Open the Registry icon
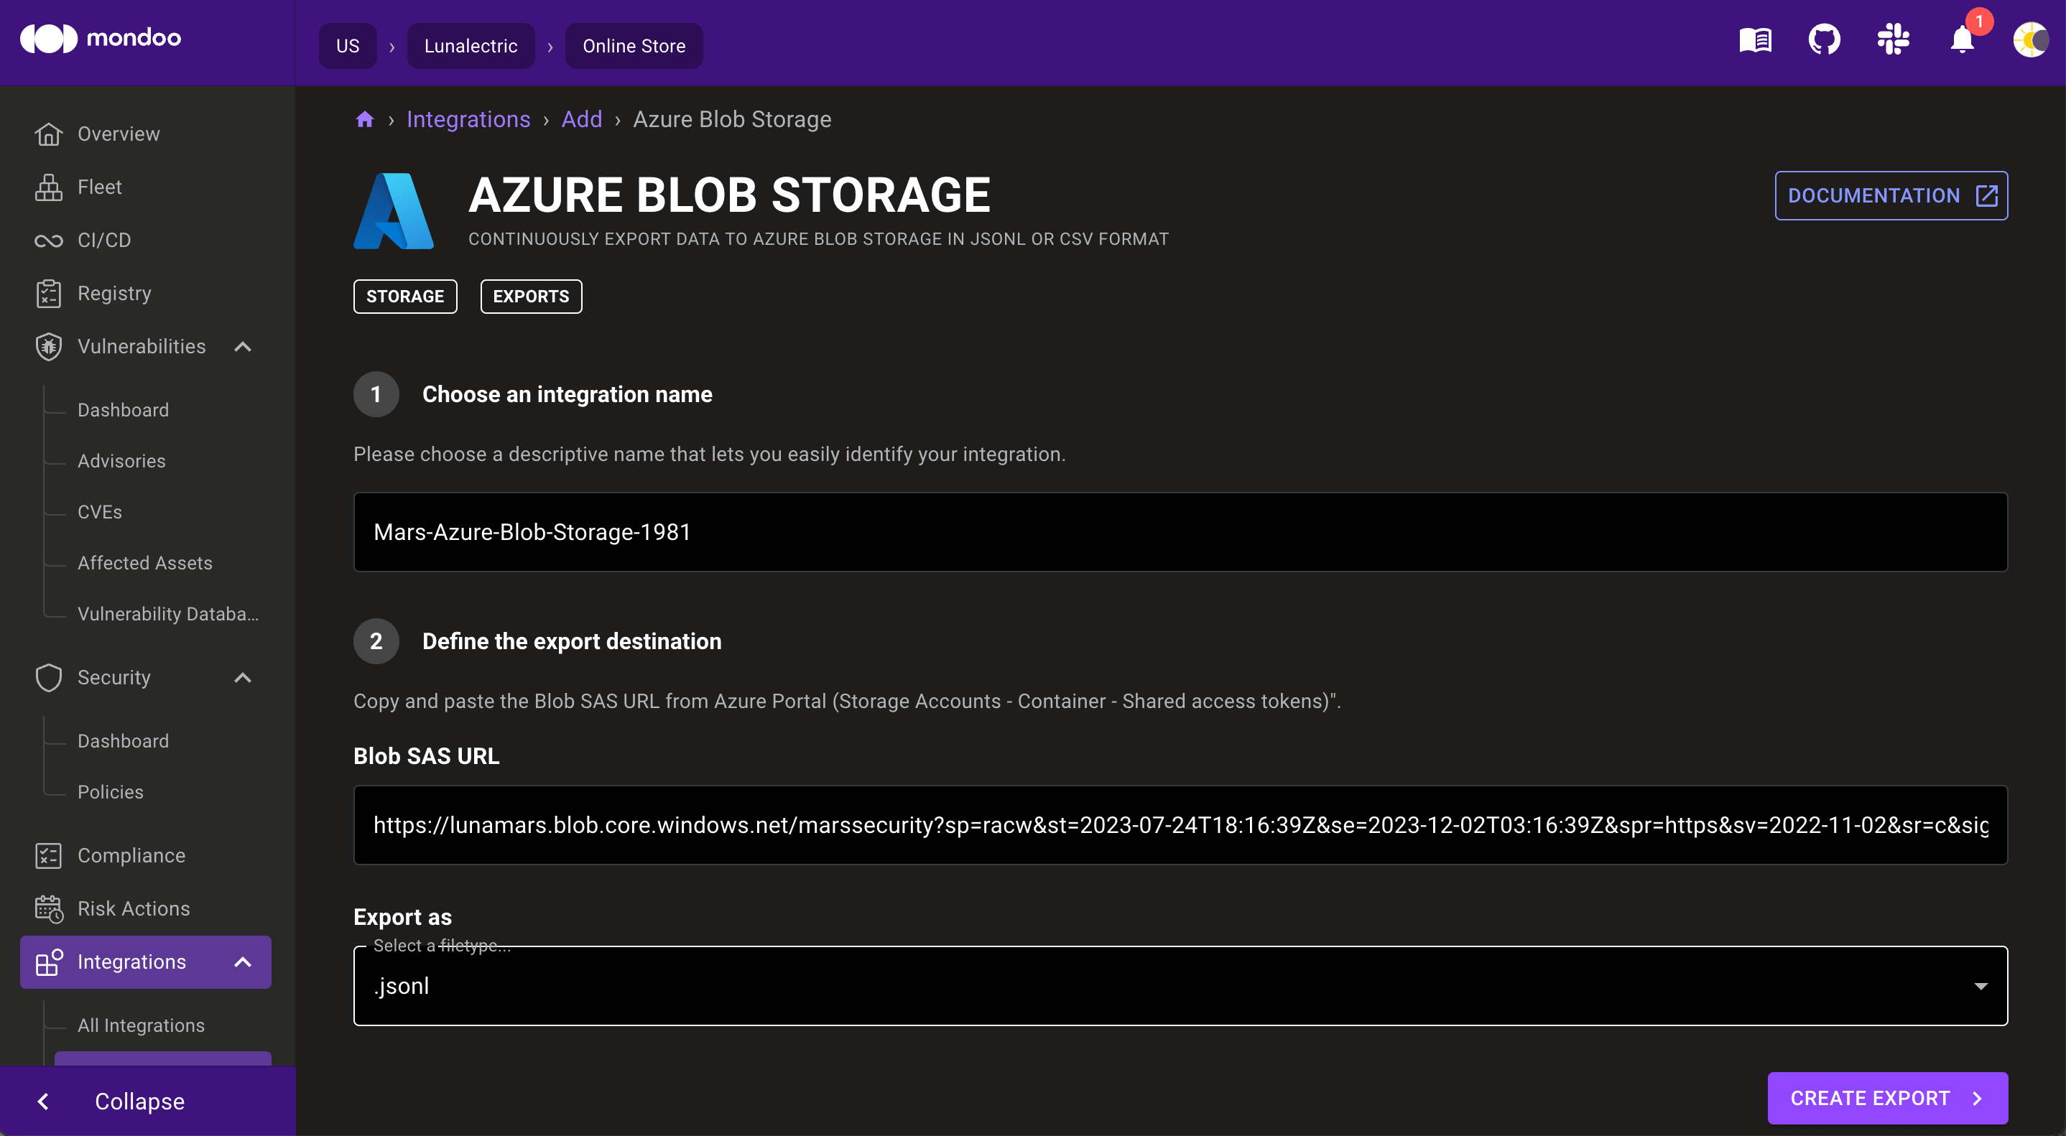The image size is (2066, 1136). pos(46,292)
